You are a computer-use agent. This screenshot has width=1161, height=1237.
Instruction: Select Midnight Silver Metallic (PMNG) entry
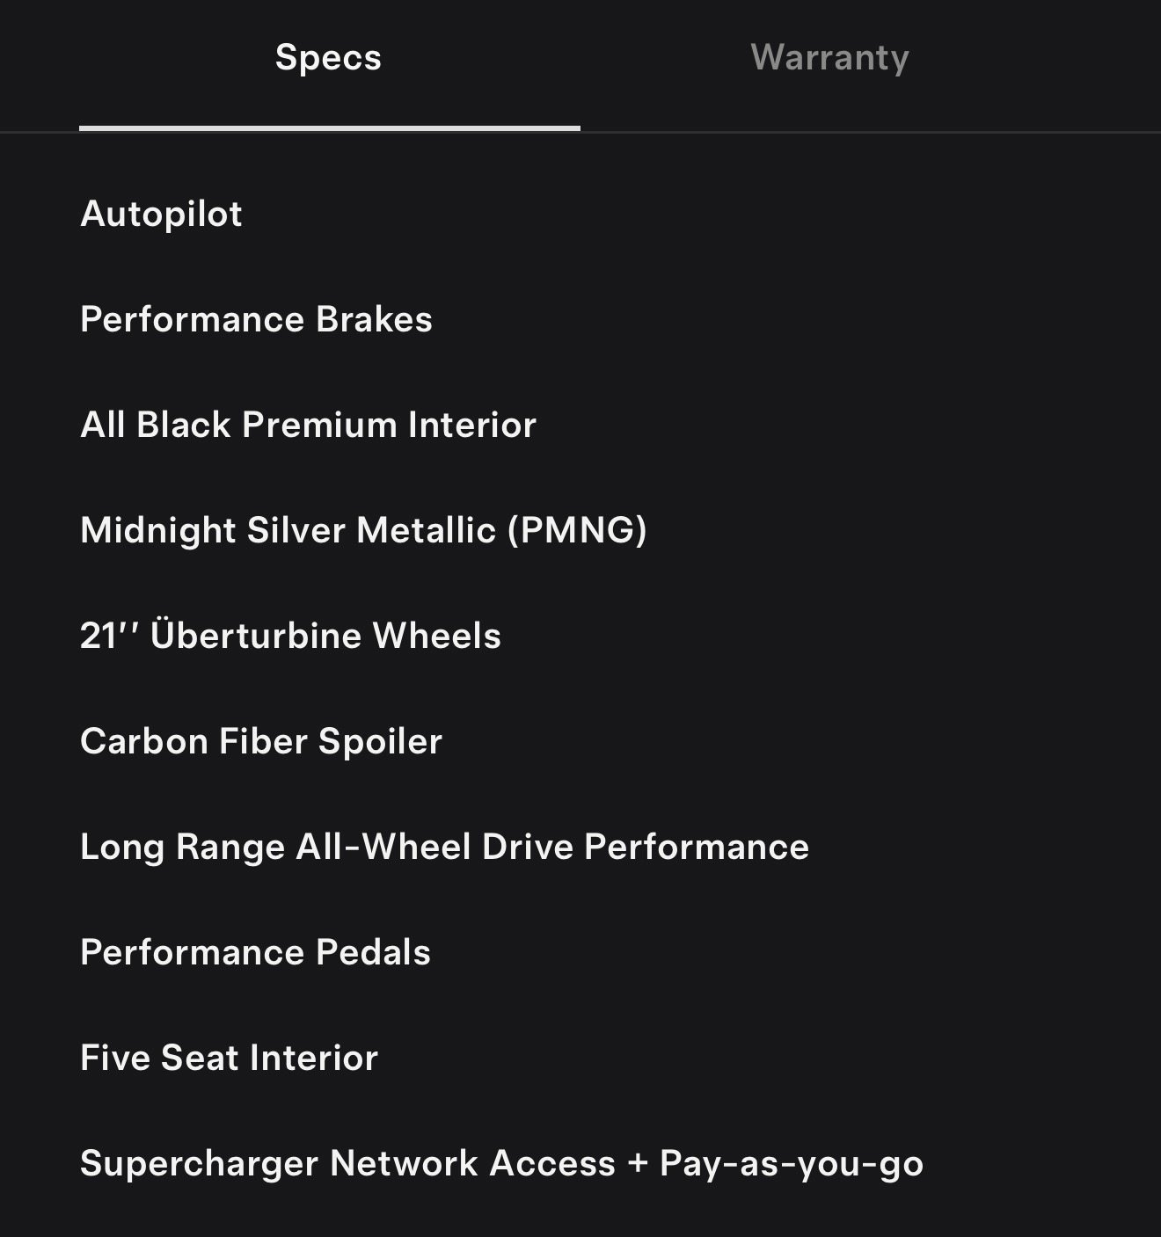pyautogui.click(x=363, y=530)
